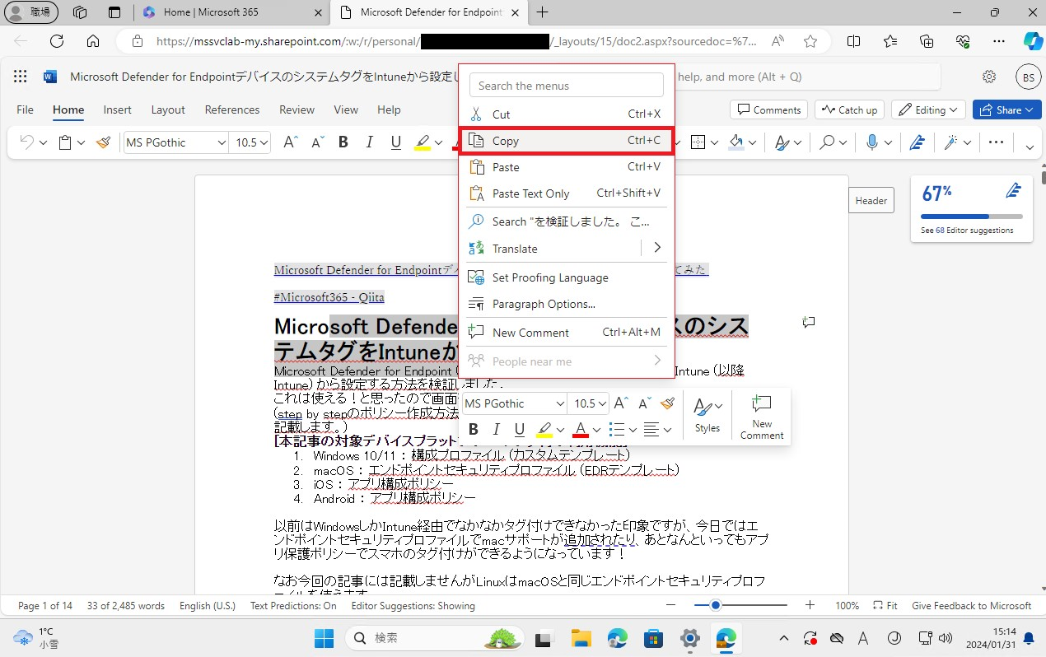Switch to the Layout tab
The width and height of the screenshot is (1046, 657).
[168, 109]
